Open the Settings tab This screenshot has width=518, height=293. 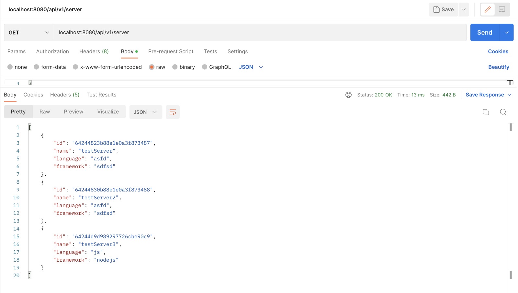point(238,51)
